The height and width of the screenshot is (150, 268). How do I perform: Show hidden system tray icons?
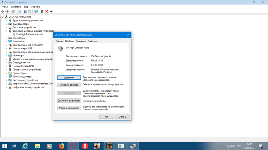(x=223, y=146)
